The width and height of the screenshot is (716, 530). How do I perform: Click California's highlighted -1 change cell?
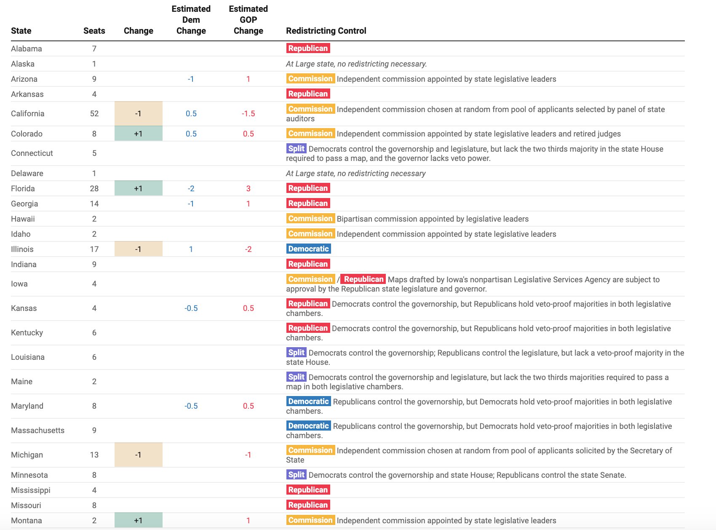pyautogui.click(x=139, y=113)
